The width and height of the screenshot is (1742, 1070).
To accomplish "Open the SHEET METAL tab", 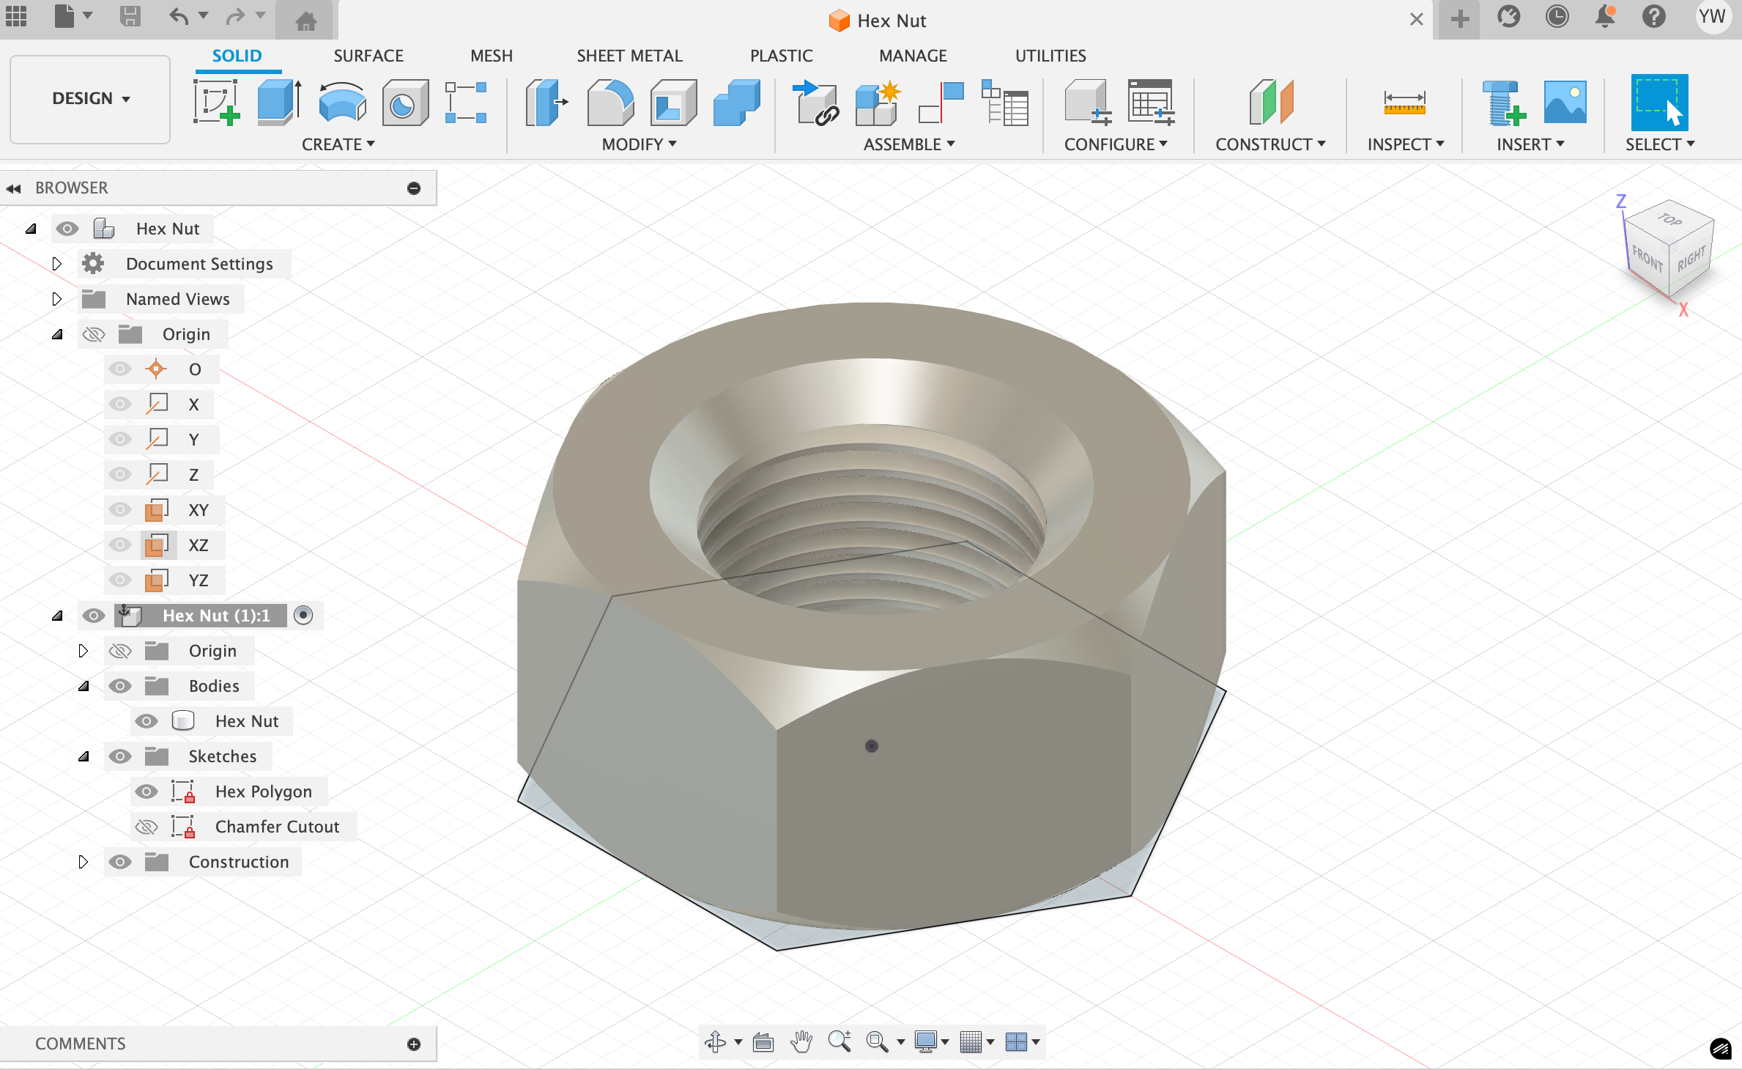I will [629, 56].
